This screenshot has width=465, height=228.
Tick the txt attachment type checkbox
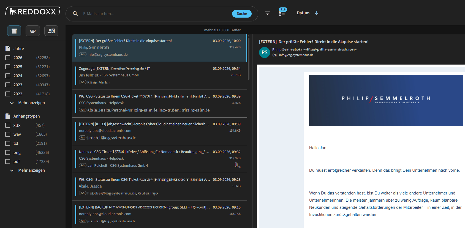pos(8,143)
